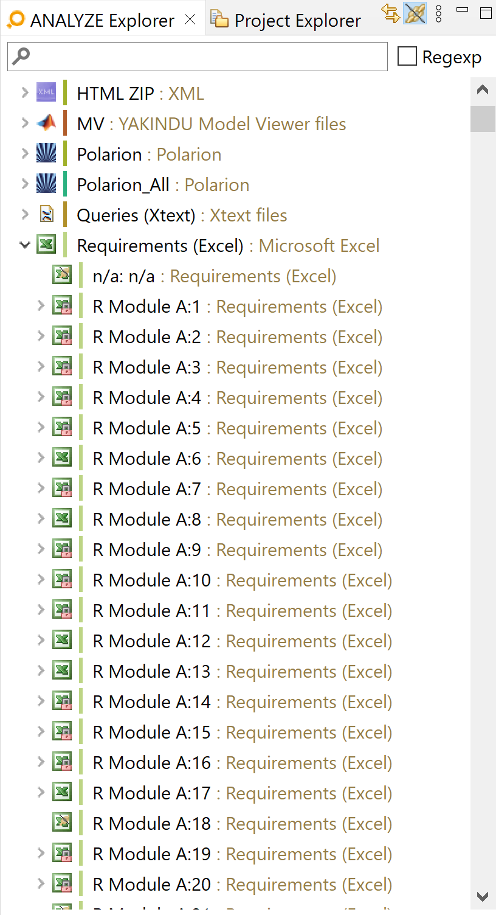Click the R Module A:1 Excel icon
Image resolution: width=496 pixels, height=915 pixels.
62,305
